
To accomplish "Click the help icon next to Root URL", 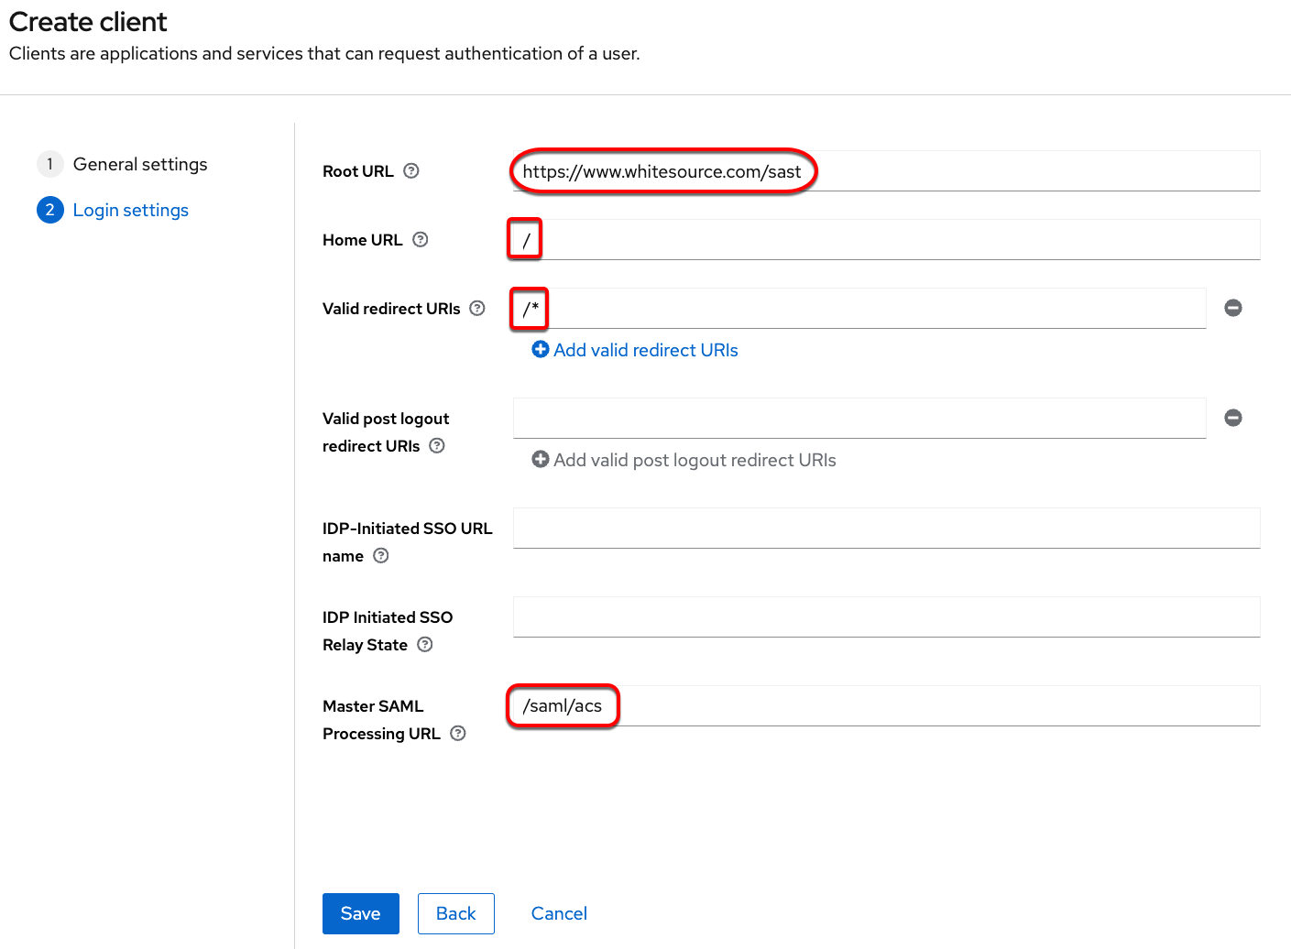I will (x=411, y=170).
